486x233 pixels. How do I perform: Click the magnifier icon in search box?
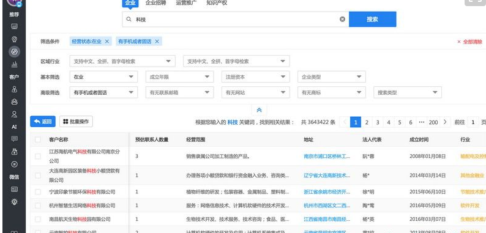129,19
